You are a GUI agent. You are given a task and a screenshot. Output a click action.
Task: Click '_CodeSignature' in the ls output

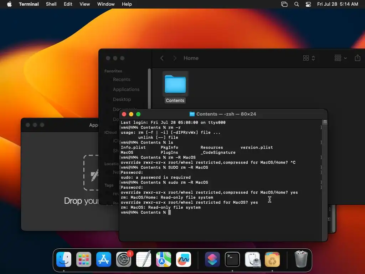point(218,152)
